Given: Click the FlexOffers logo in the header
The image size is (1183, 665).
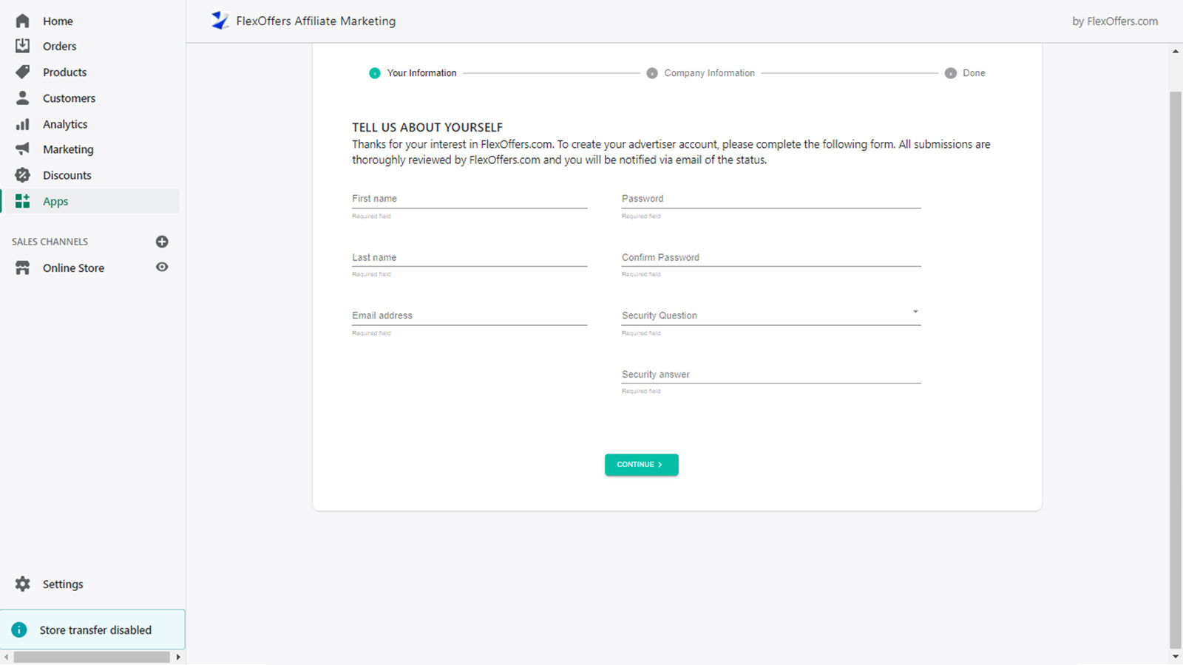Looking at the screenshot, I should (x=220, y=21).
